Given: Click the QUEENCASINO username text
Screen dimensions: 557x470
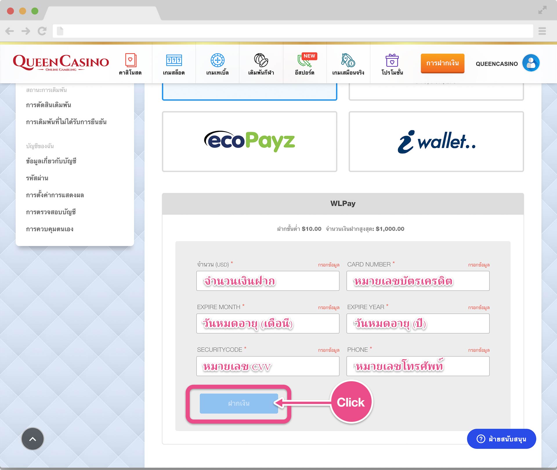Looking at the screenshot, I should [497, 64].
